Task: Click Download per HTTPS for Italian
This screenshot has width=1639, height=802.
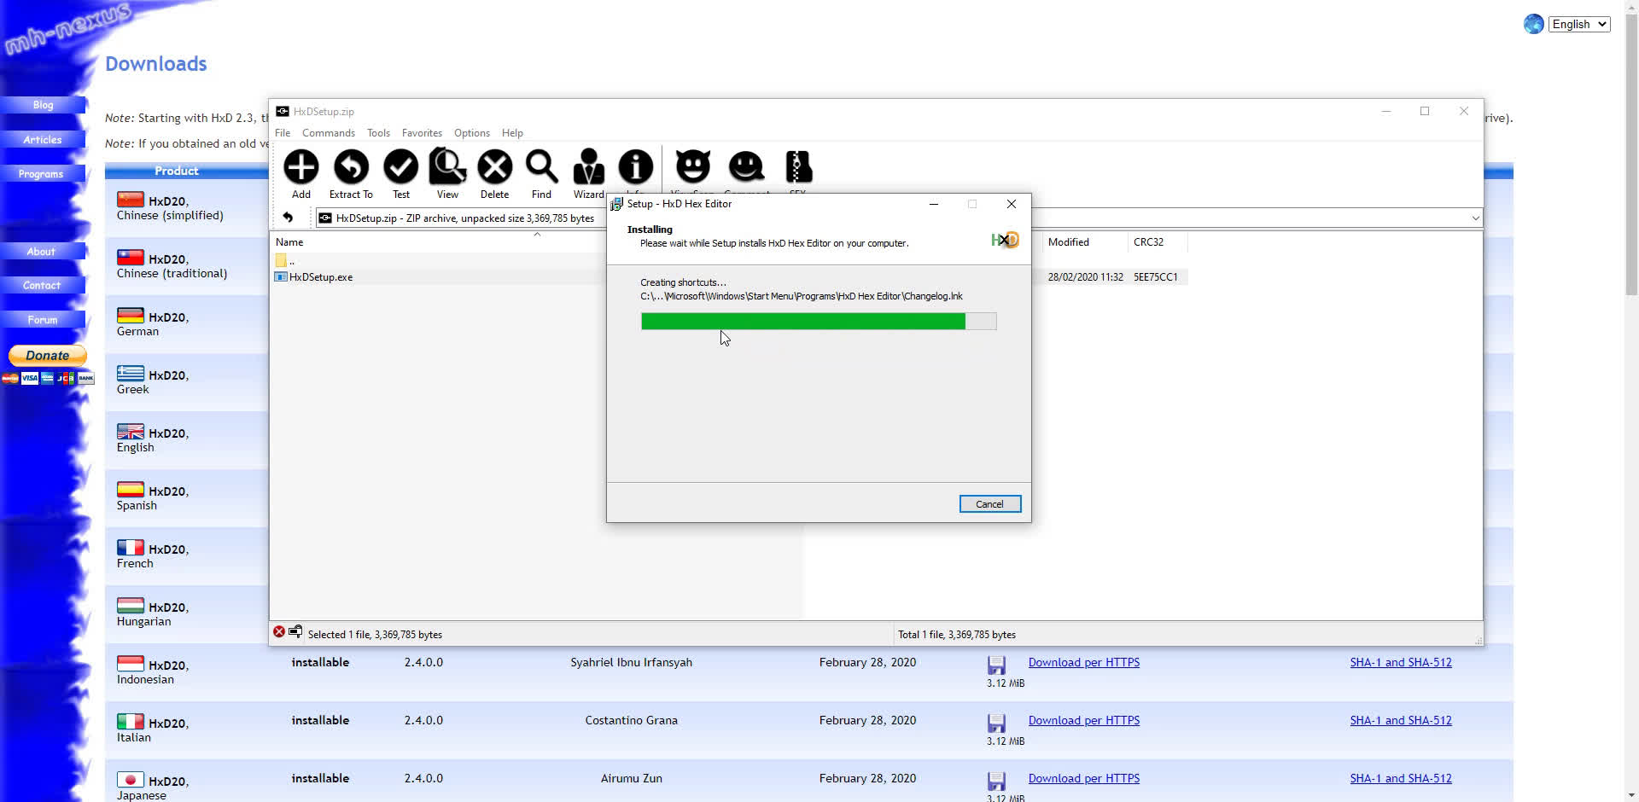Action: tap(1083, 720)
